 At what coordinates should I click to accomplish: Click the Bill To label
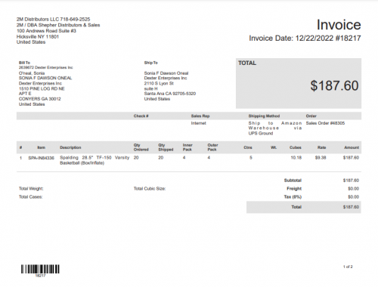coord(24,63)
